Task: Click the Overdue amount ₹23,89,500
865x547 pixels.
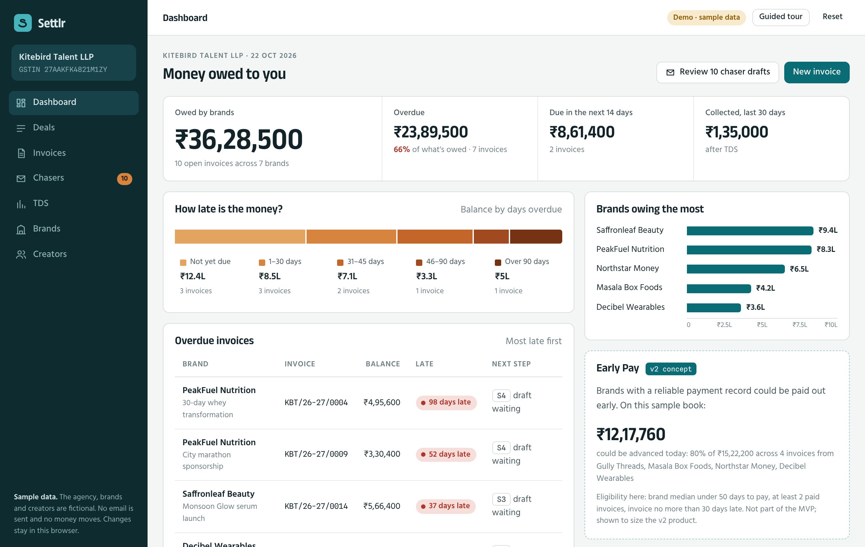Action: pyautogui.click(x=431, y=132)
